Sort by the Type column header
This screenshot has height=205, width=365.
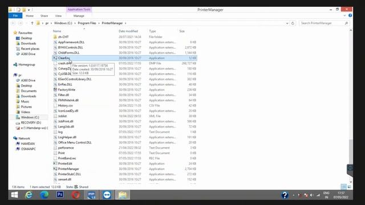[x=152, y=31]
